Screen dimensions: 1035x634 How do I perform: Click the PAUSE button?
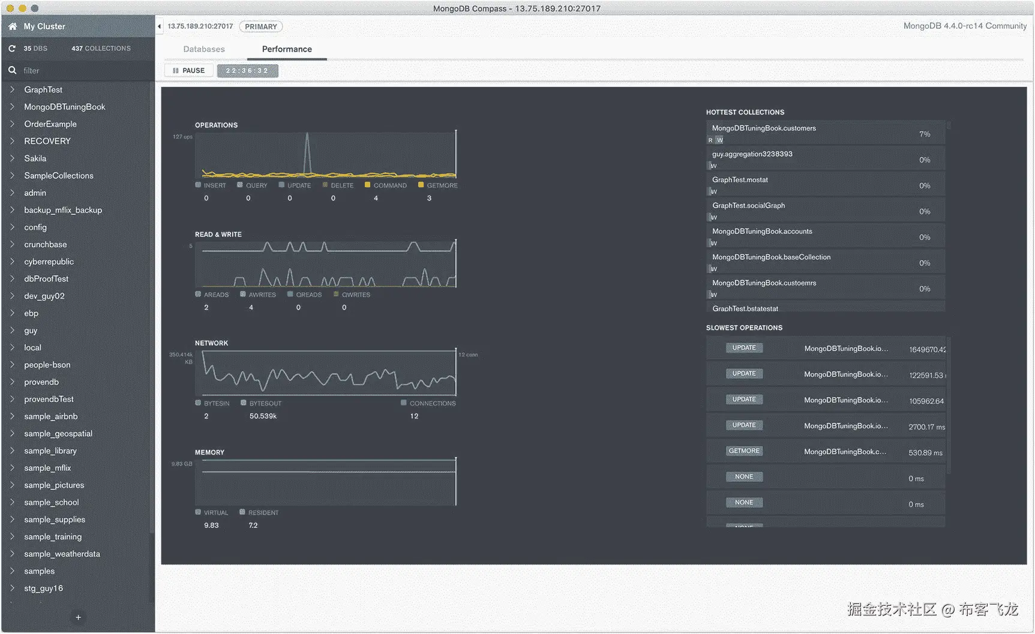tap(188, 70)
